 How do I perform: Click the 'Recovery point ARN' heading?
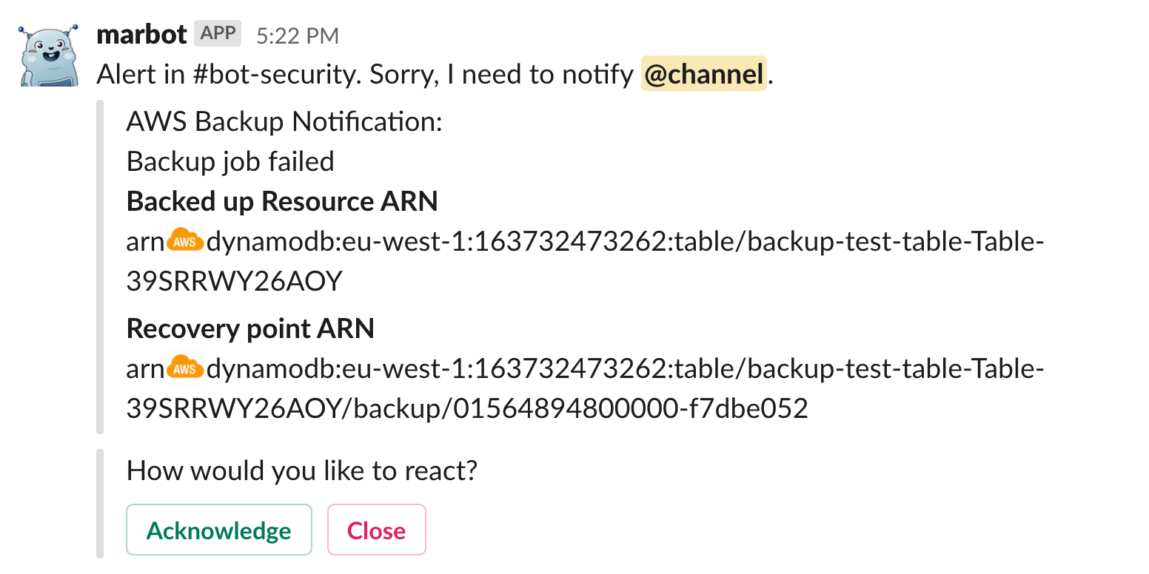(x=250, y=328)
